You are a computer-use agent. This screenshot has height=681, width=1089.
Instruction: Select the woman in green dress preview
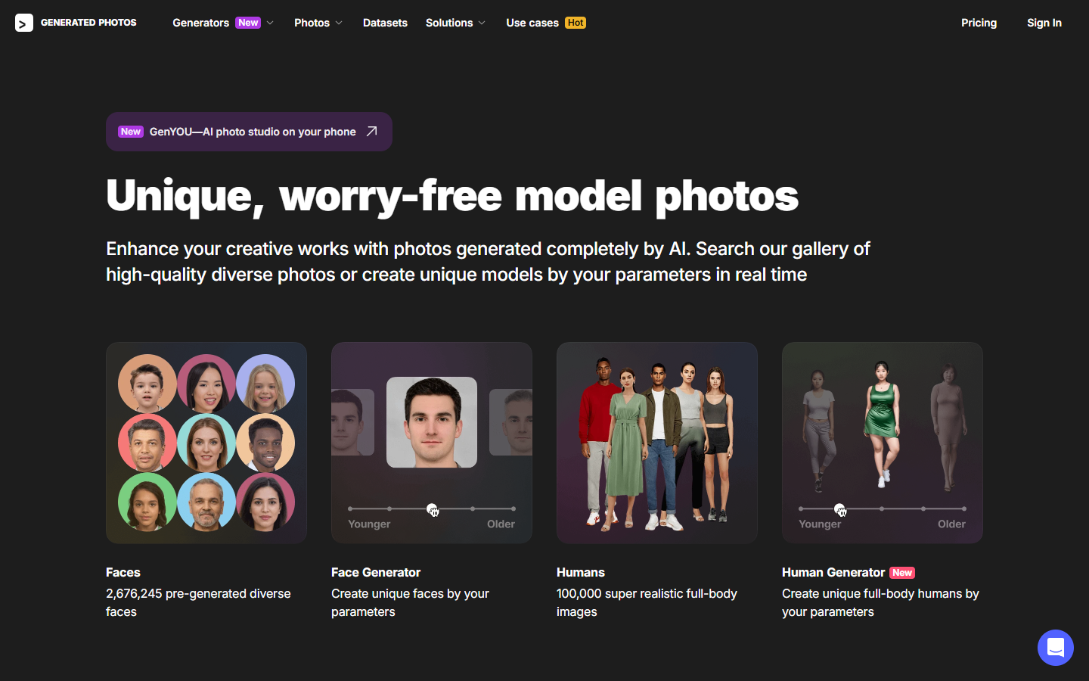click(x=882, y=424)
